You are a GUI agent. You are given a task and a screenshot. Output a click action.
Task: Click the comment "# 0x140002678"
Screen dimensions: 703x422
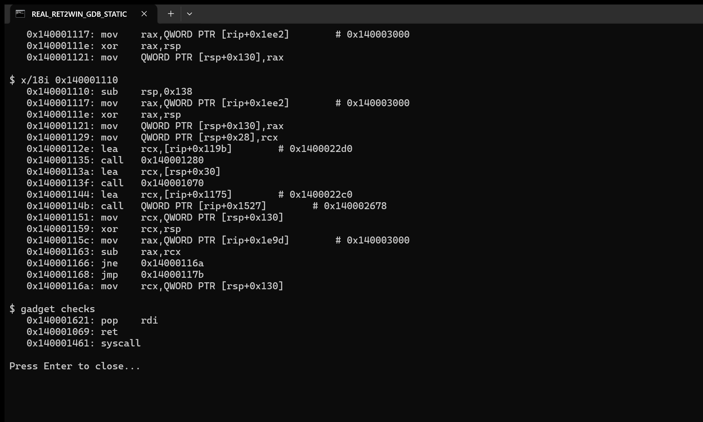pos(350,206)
